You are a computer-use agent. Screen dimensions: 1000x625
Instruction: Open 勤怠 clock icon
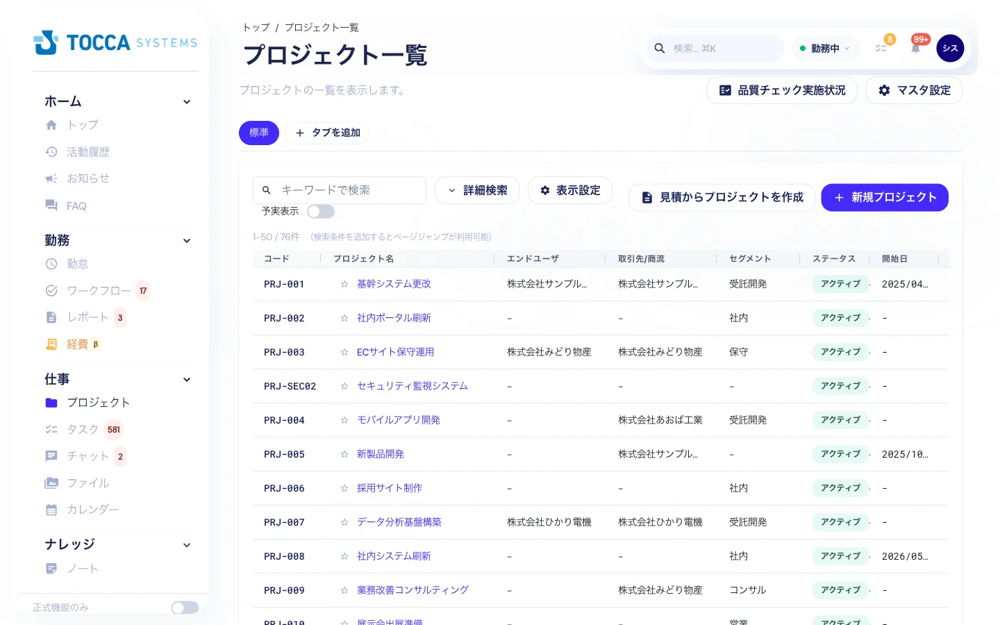pyautogui.click(x=51, y=264)
